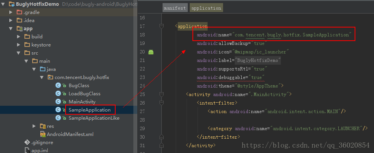This screenshot has height=153, width=374.
Task: Click the android:debuggable attribute line
Action: point(231,77)
